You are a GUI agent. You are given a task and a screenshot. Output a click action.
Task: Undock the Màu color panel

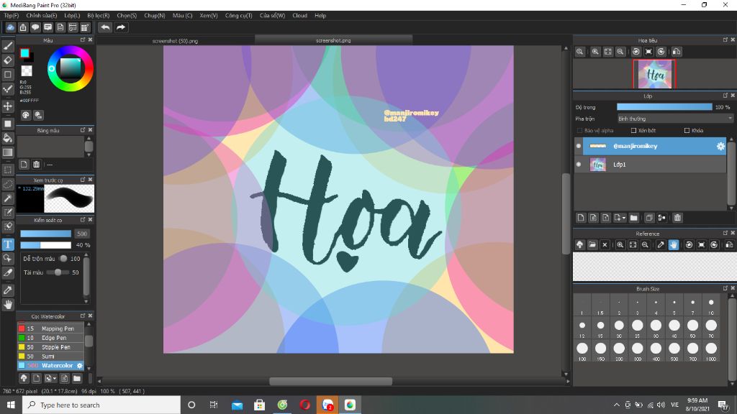click(x=83, y=40)
